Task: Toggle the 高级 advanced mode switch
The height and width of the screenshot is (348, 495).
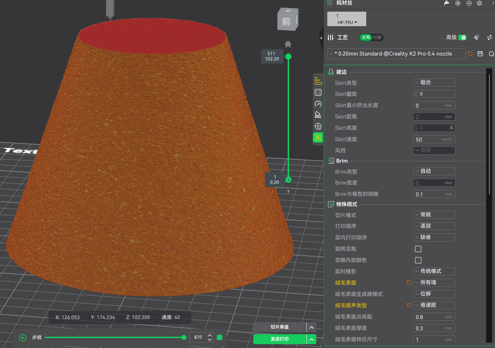Action: (x=462, y=38)
